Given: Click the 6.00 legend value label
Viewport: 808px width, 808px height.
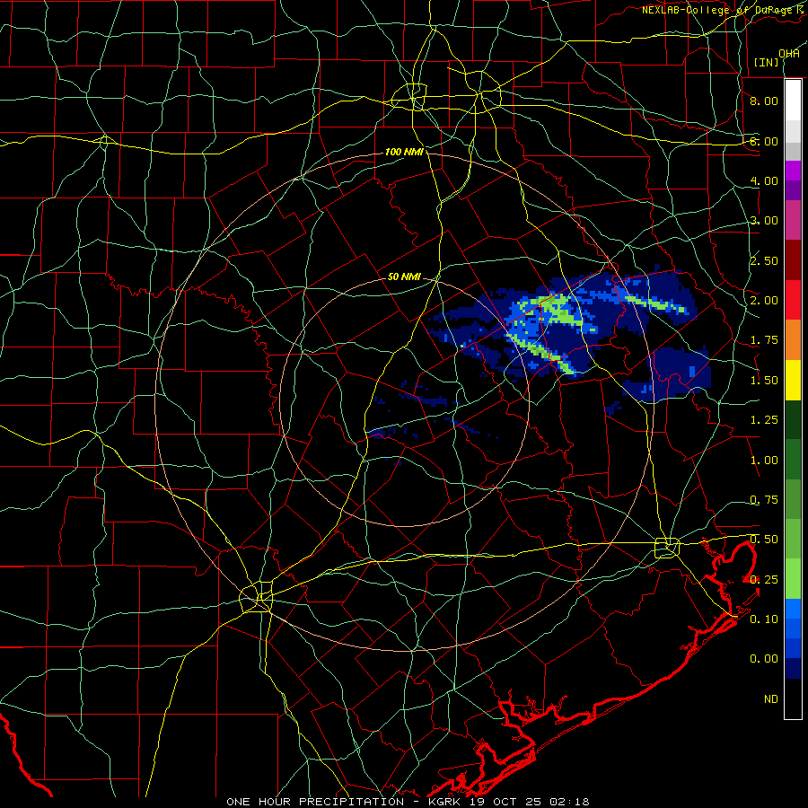Looking at the screenshot, I should pyautogui.click(x=764, y=141).
